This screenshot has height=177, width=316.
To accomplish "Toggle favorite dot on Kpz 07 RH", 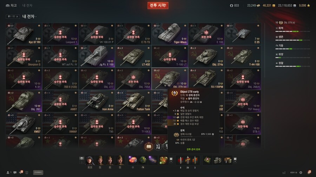I will (39, 26).
